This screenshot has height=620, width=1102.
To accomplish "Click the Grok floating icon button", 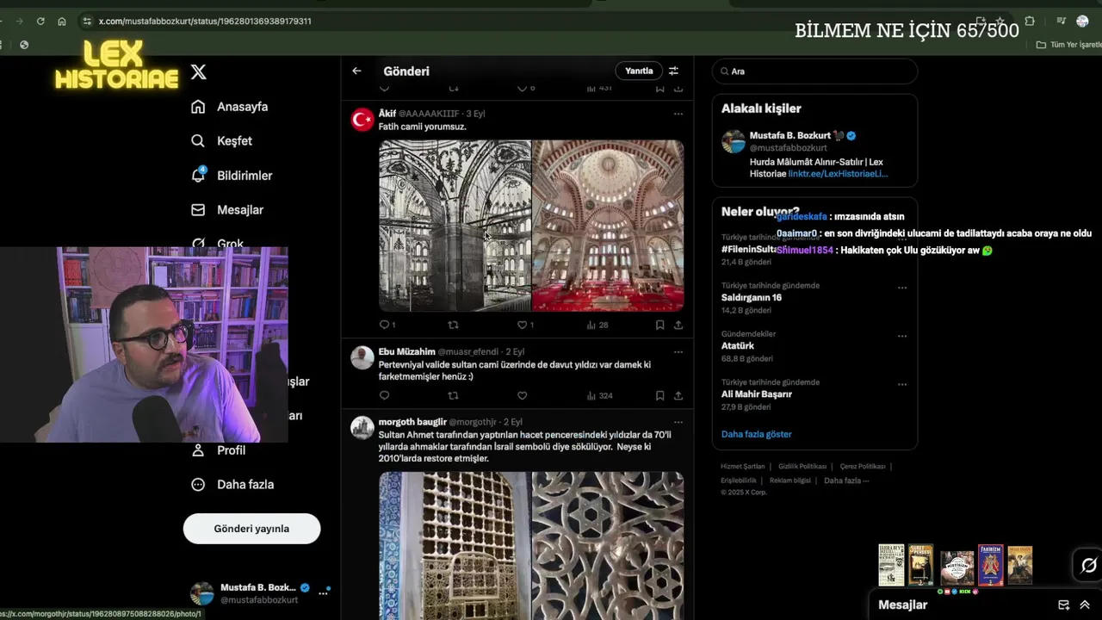I will tap(1089, 565).
